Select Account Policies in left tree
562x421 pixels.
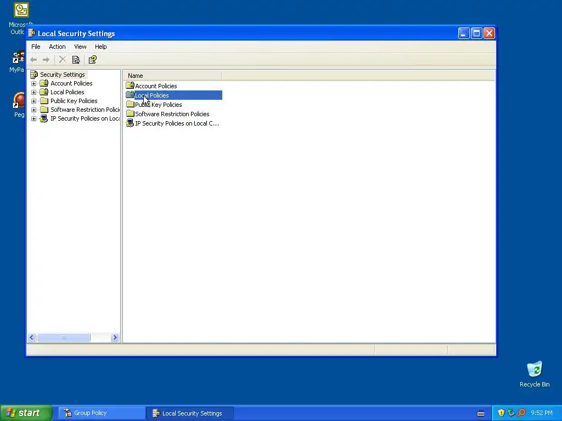[x=71, y=83]
